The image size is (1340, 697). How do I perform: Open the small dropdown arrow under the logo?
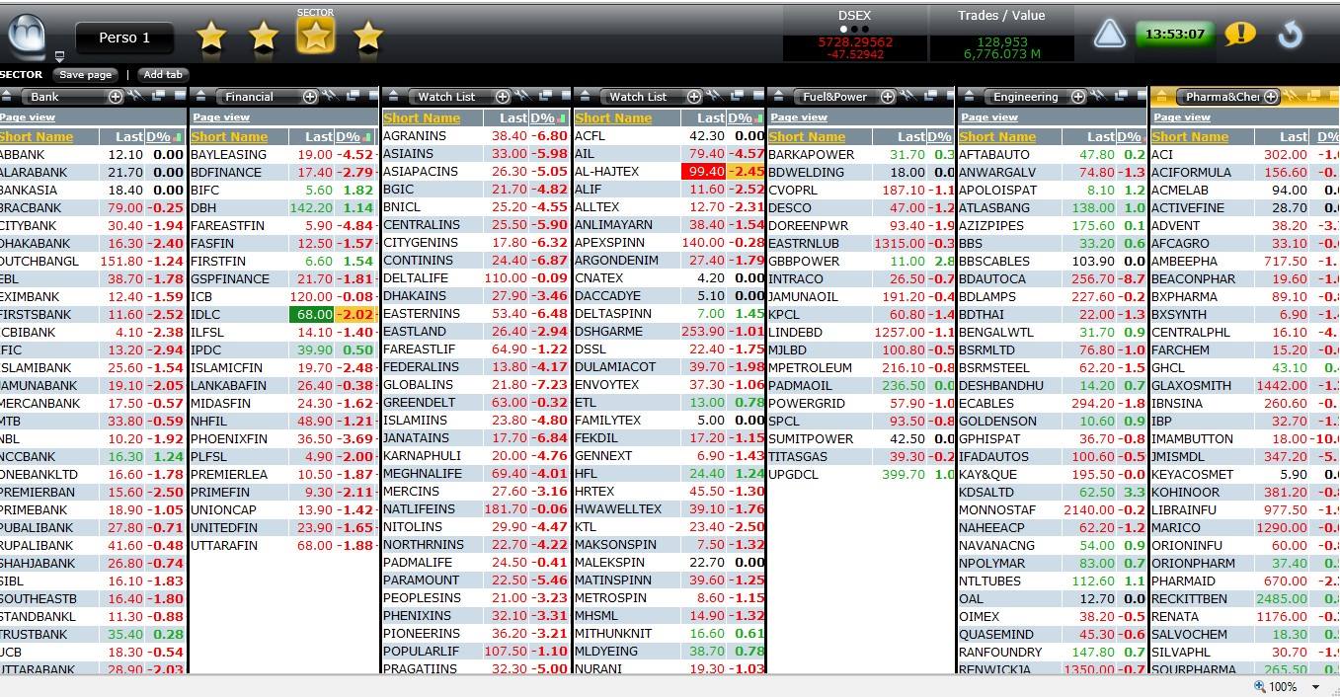tap(59, 57)
